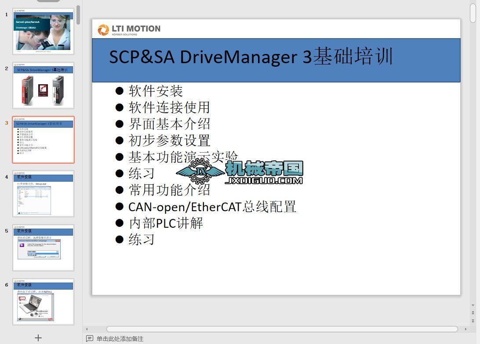
Task: Select slide 4 thumbnail
Action: (x=43, y=194)
